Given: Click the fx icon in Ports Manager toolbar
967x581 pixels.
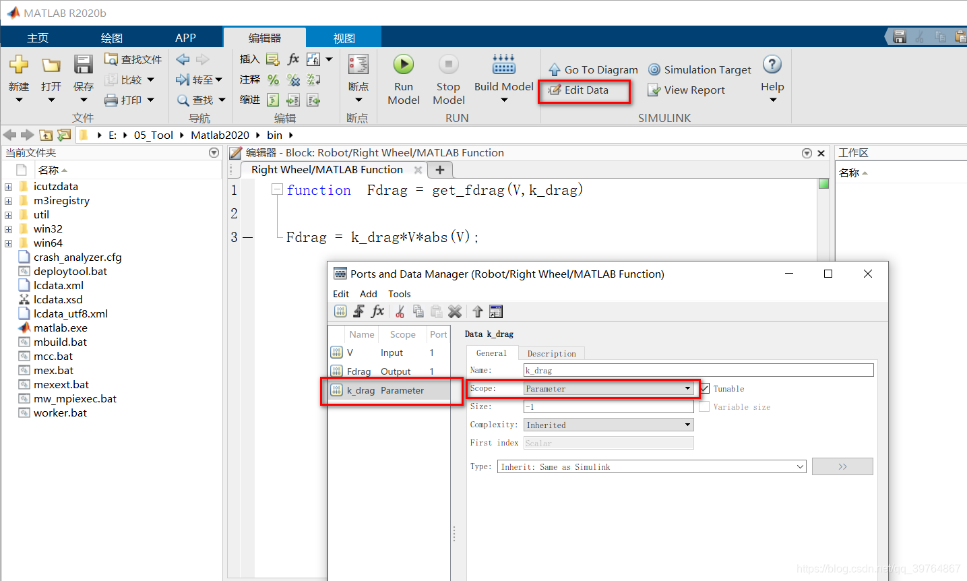Looking at the screenshot, I should [x=378, y=311].
